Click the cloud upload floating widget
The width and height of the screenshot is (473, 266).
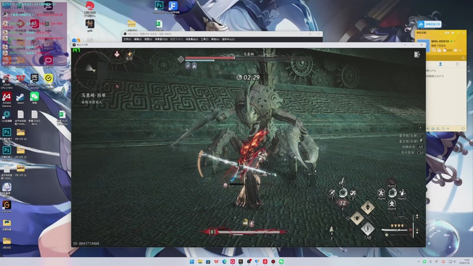(x=430, y=24)
